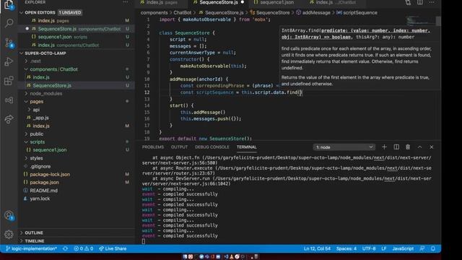
Task: Open the Extensions view
Action: click(9, 80)
